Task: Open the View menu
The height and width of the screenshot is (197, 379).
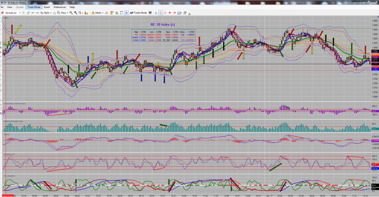Action: [x=10, y=7]
